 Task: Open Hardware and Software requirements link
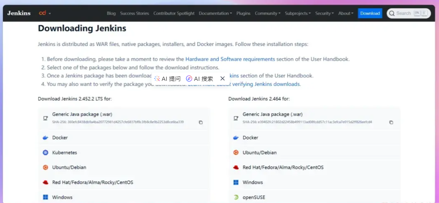pyautogui.click(x=230, y=59)
